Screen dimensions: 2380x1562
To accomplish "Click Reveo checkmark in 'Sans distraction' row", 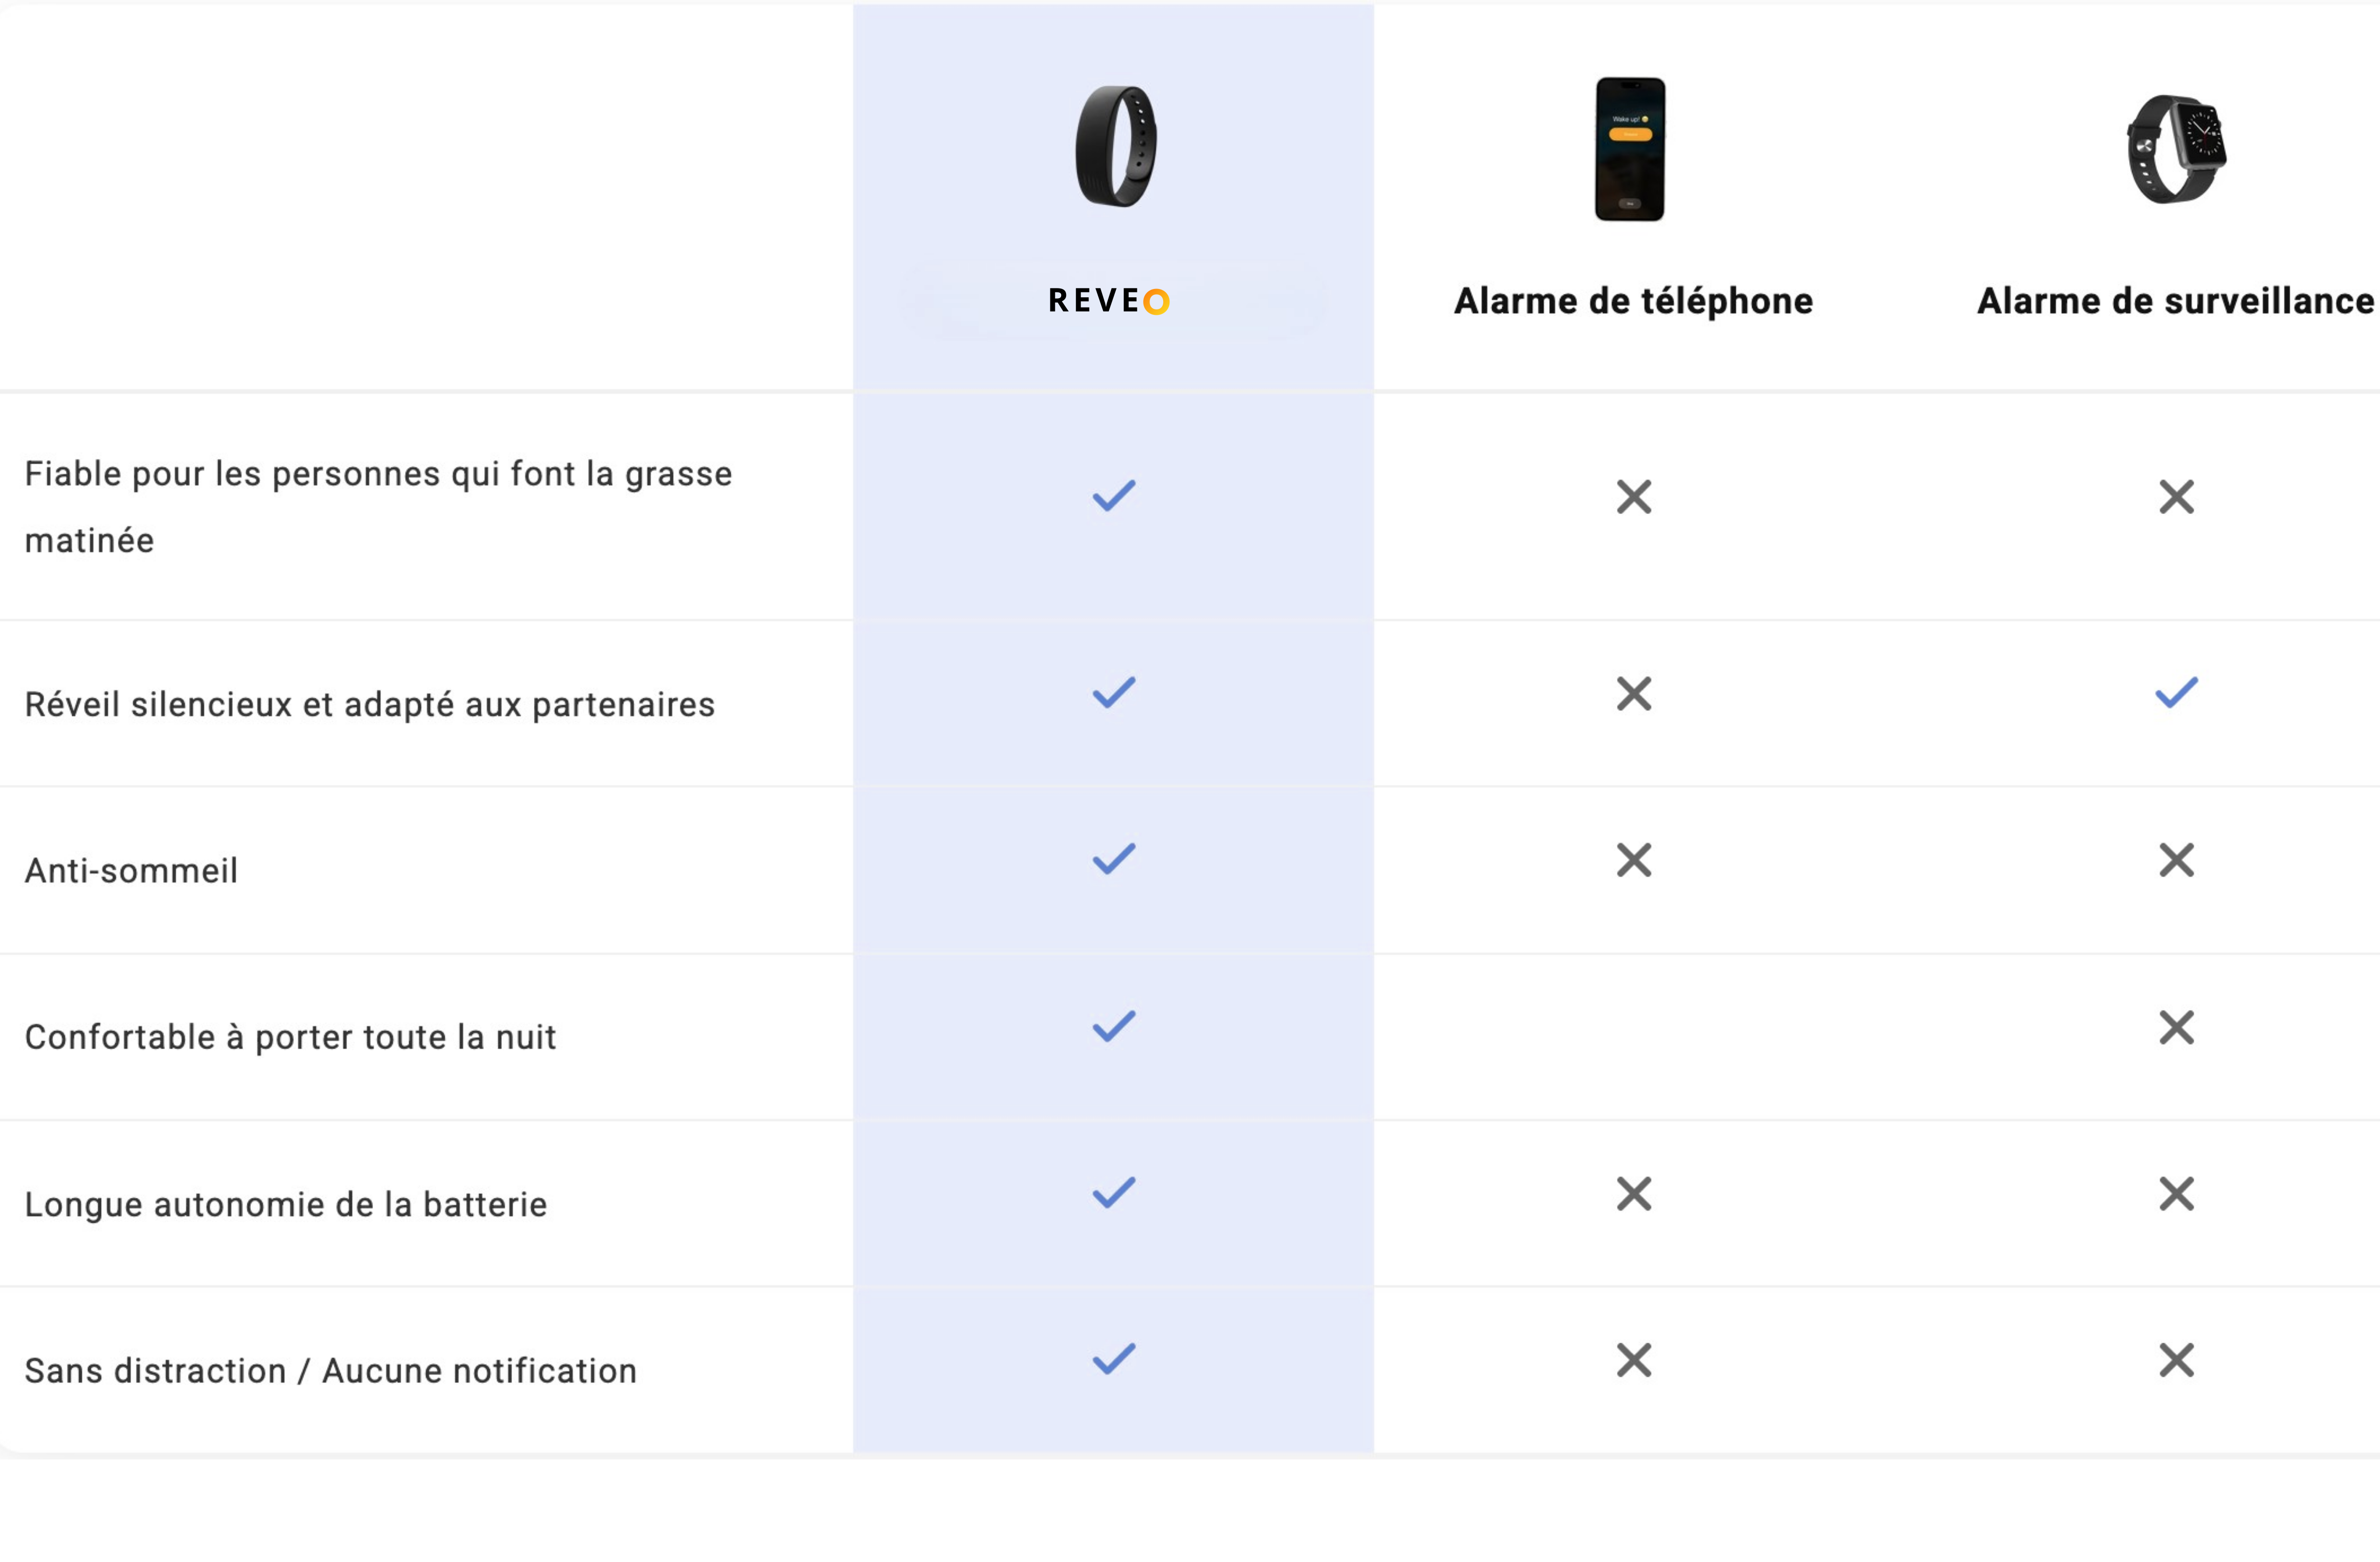I will click(1113, 1359).
